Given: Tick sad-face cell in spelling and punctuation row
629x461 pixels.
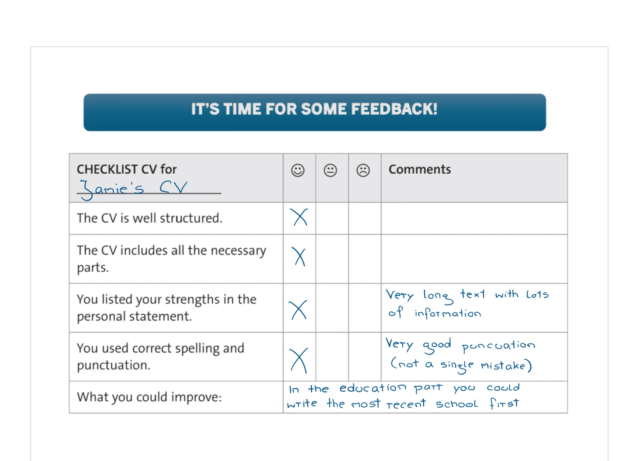Looking at the screenshot, I should pos(365,357).
